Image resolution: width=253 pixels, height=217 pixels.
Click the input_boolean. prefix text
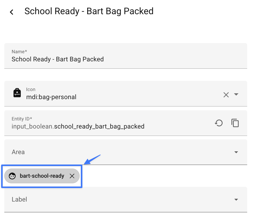point(32,126)
